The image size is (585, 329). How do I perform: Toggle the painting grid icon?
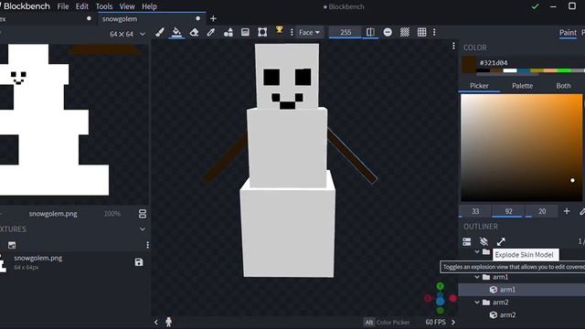[421, 32]
